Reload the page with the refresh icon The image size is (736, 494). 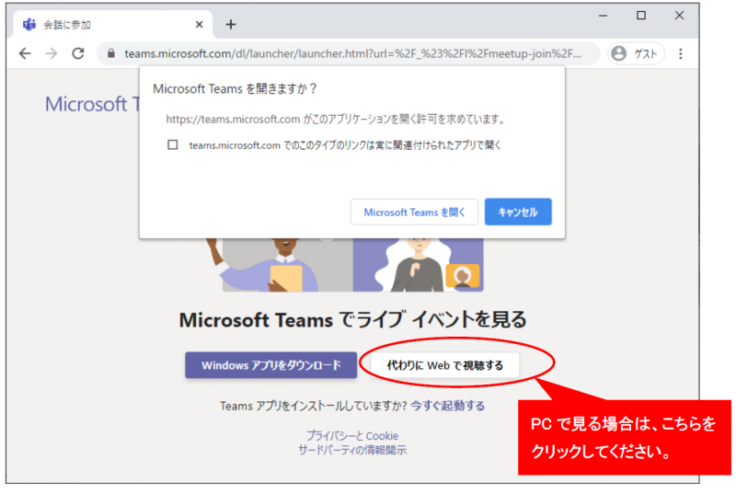pyautogui.click(x=78, y=54)
